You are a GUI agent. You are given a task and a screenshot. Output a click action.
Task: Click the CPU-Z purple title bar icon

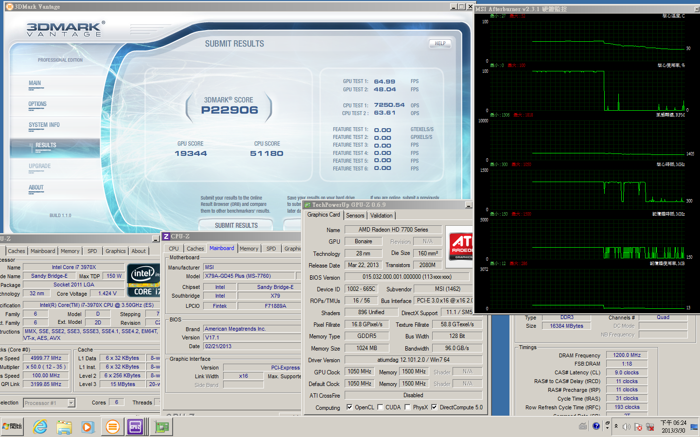point(166,236)
